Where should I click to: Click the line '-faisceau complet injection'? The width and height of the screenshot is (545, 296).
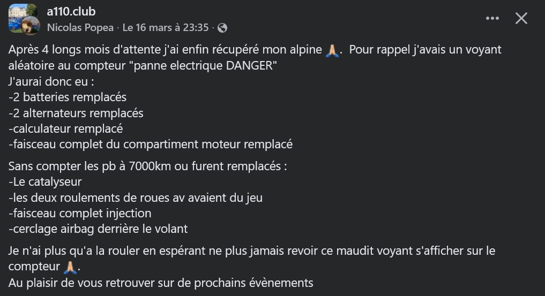pyautogui.click(x=80, y=213)
